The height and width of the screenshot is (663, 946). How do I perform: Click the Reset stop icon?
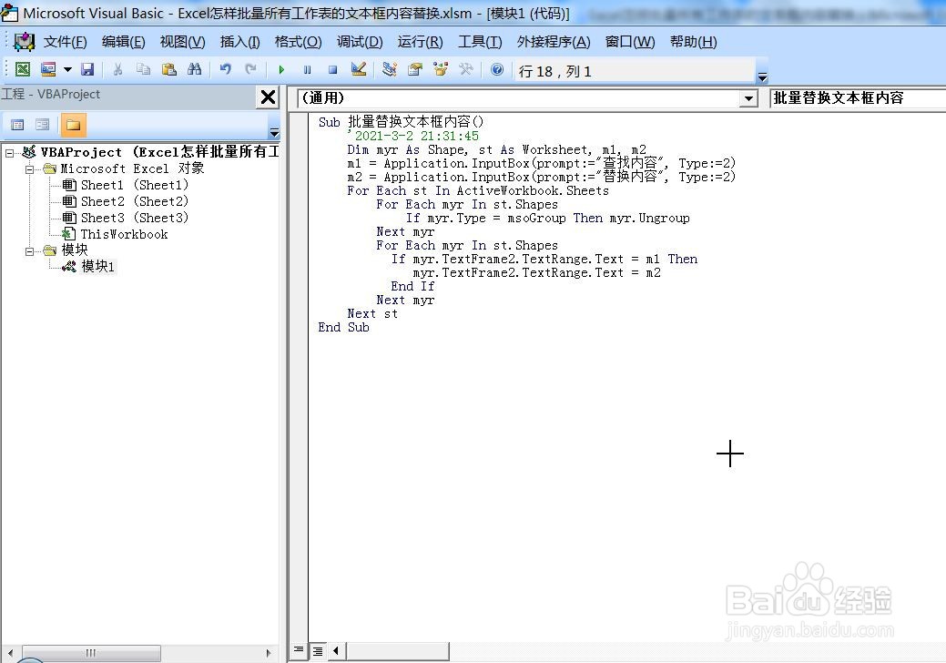(x=332, y=70)
